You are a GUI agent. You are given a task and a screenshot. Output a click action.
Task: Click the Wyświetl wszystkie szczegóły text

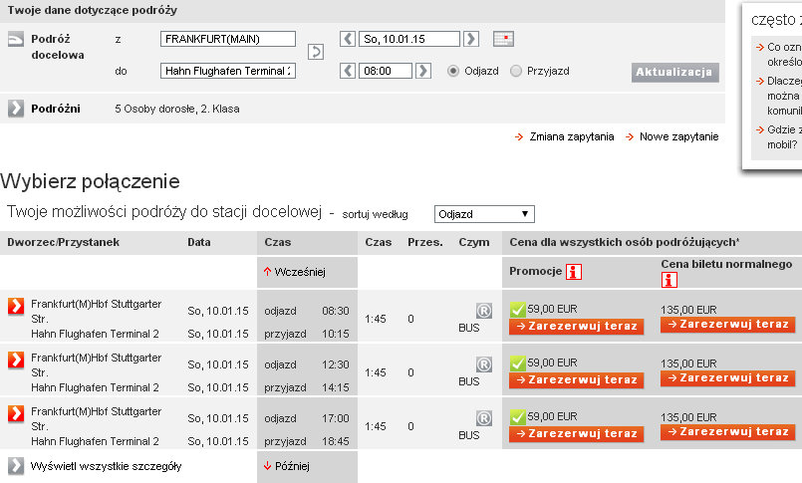[106, 466]
